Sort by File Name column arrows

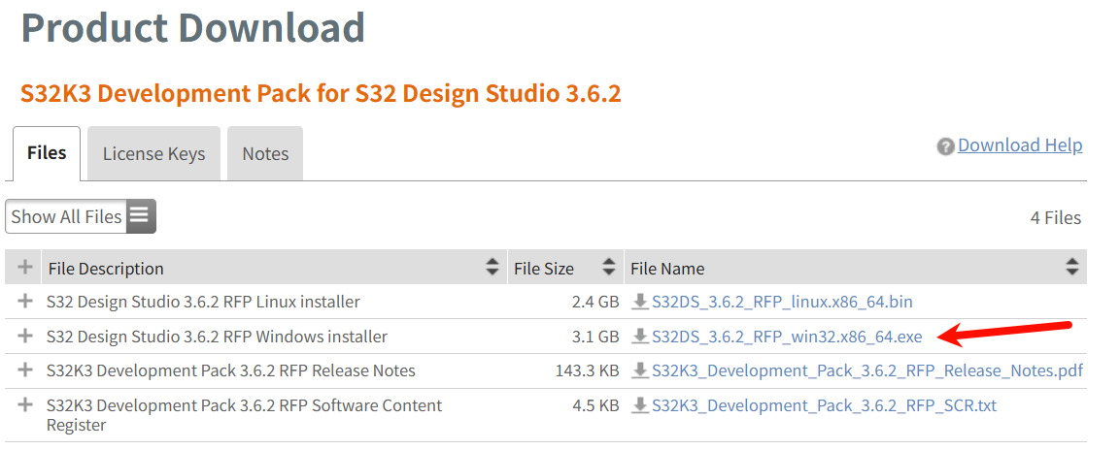click(1072, 268)
